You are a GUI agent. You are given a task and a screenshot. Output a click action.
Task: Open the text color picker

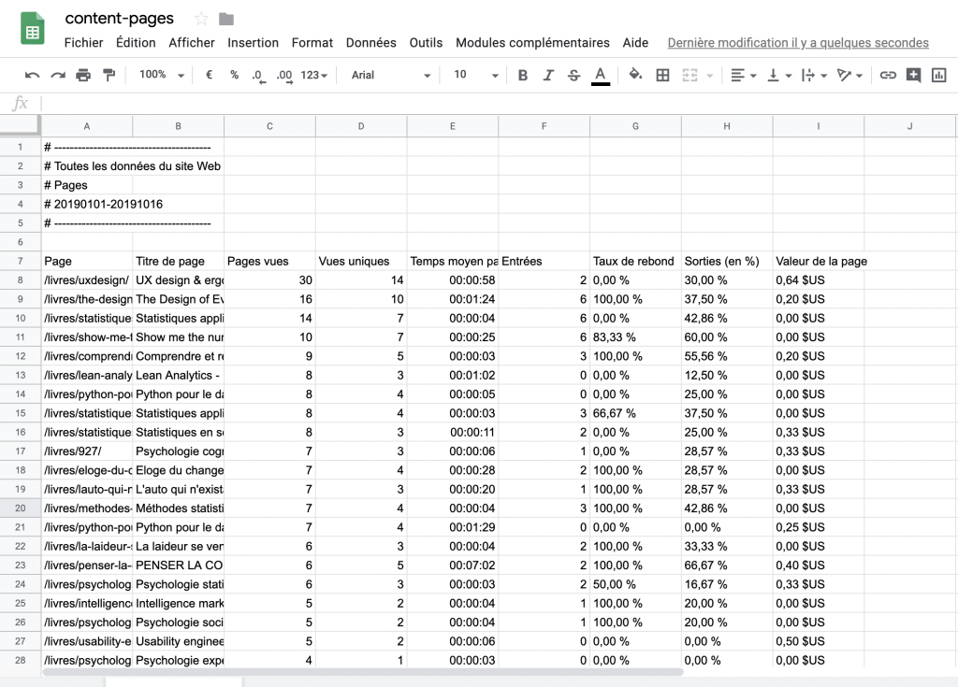point(601,76)
